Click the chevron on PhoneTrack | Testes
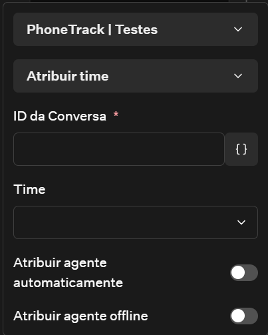This screenshot has width=268, height=335. coord(238,29)
